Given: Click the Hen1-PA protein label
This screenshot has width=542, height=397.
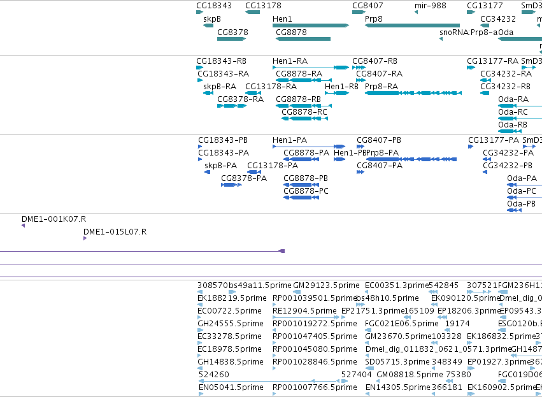Looking at the screenshot, I should click(x=290, y=140).
